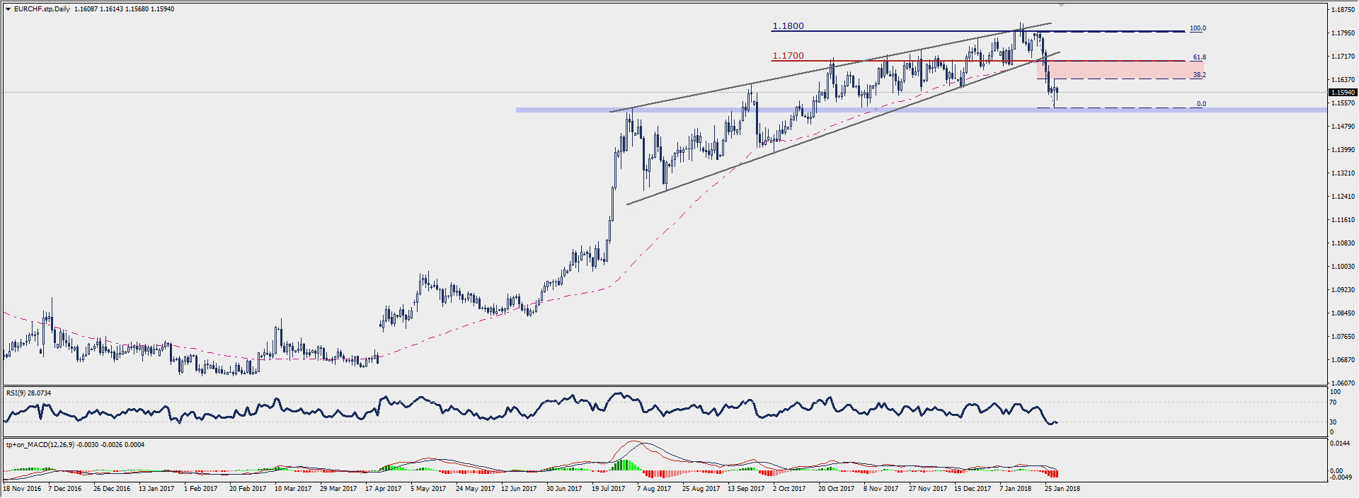Click the current price tag 1.15940
The image size is (1359, 498).
(x=1342, y=93)
